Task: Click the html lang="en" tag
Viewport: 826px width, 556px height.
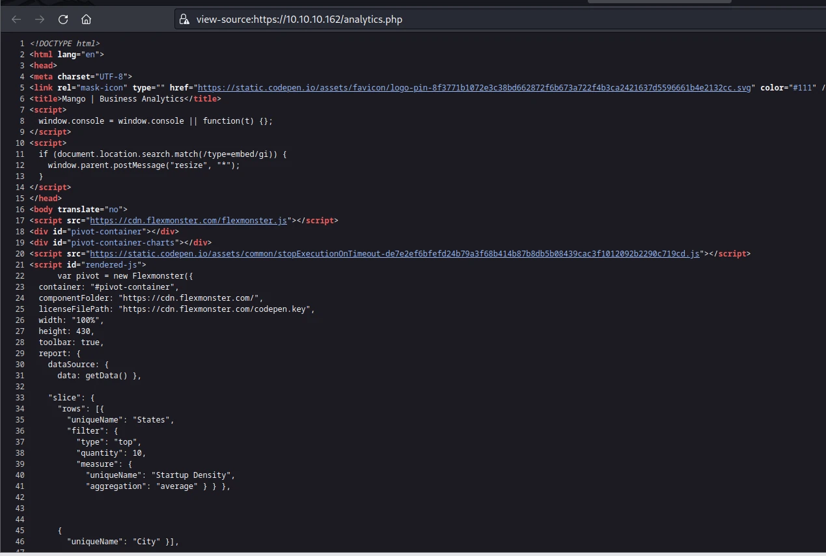Action: click(66, 54)
